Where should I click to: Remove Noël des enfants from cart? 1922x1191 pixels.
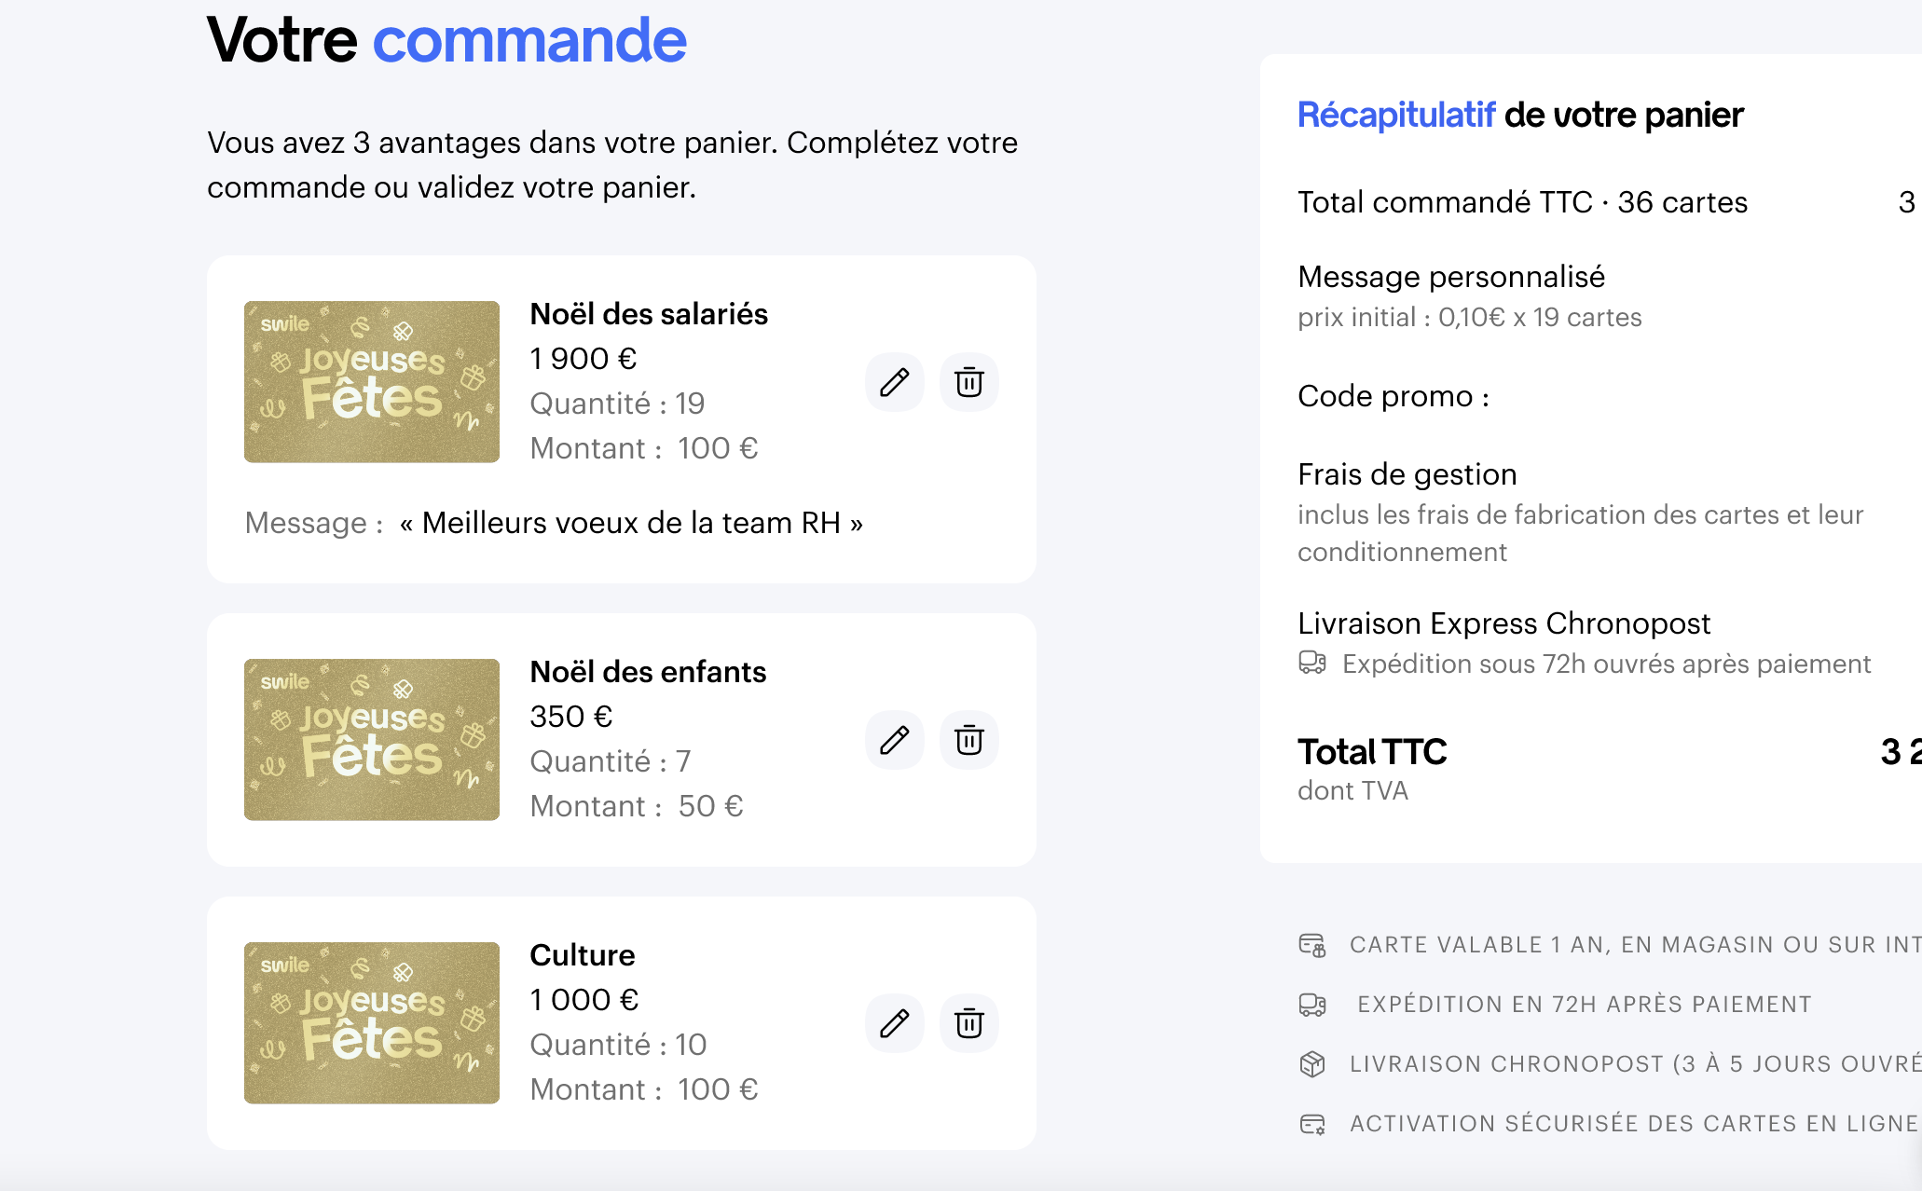(968, 740)
